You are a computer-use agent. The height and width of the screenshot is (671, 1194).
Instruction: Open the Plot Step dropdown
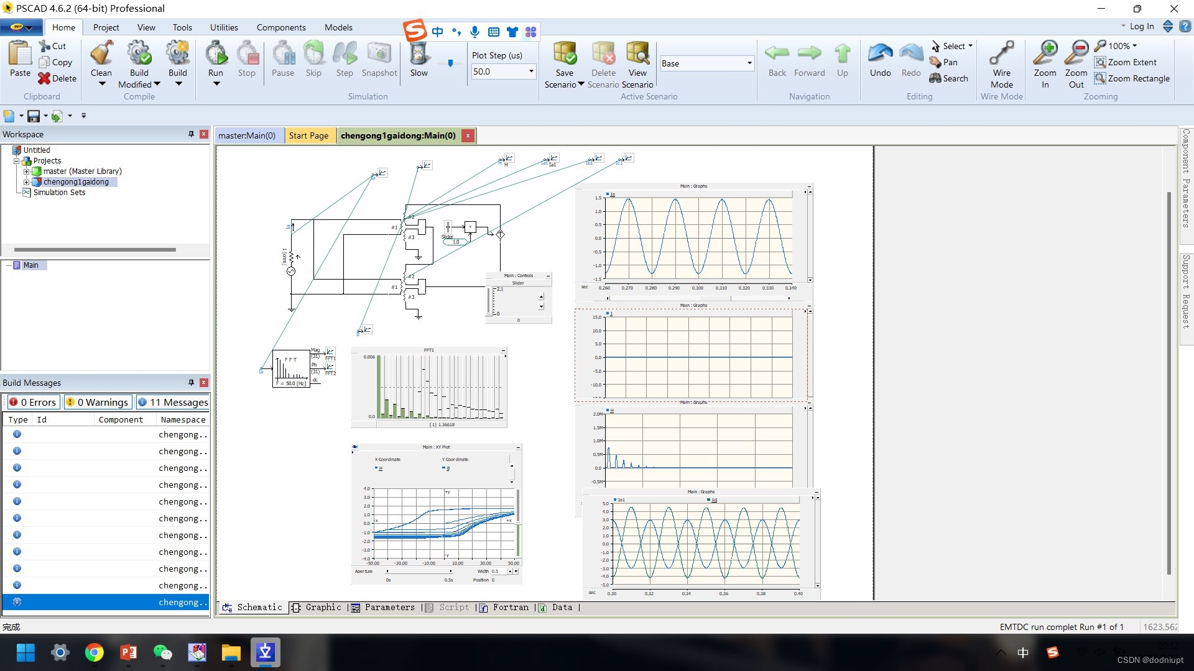click(x=531, y=71)
